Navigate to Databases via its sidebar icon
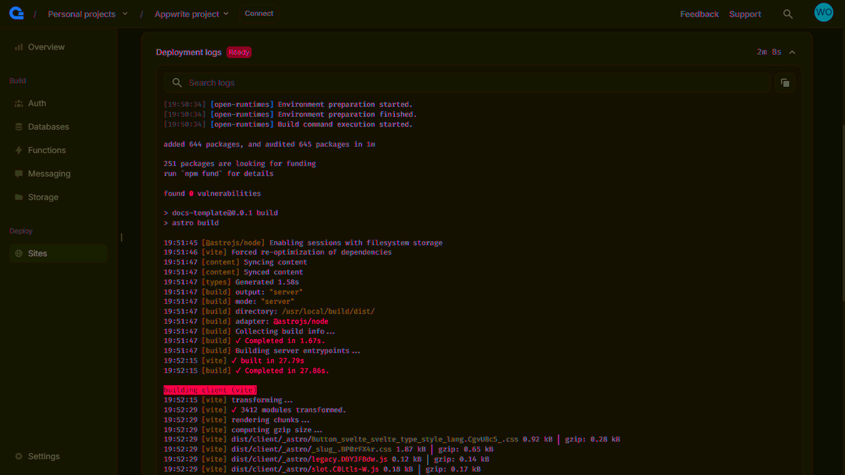845x475 pixels. pos(18,127)
